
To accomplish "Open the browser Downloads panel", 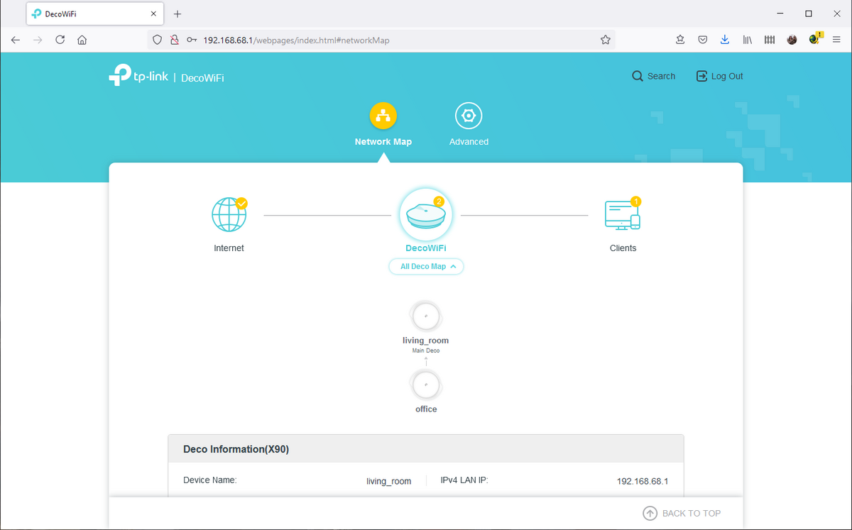I will [x=725, y=40].
